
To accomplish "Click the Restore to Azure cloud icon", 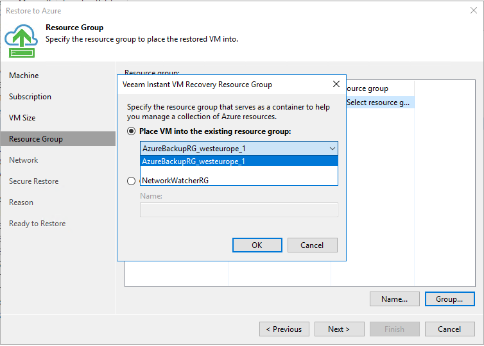I will 21,41.
